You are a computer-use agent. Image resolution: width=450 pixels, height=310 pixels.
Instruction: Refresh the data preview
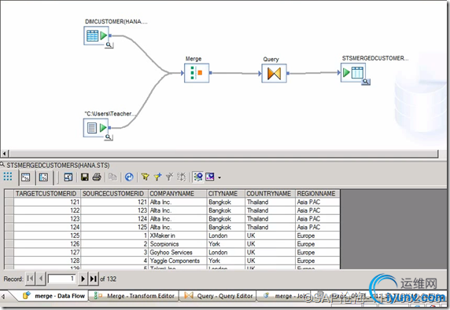click(129, 177)
